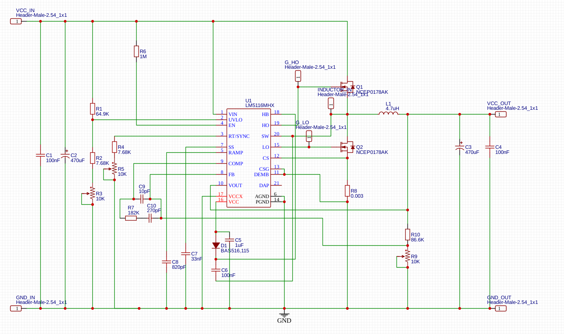The image size is (564, 334).
Task: Select capacitor C1's symbol
Action: click(x=40, y=155)
